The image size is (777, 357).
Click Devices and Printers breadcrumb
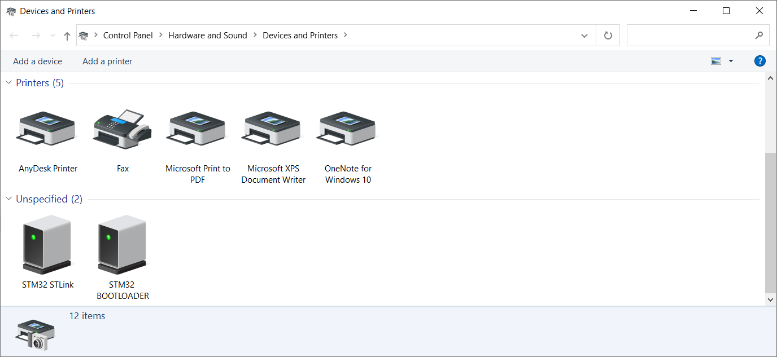coord(300,35)
